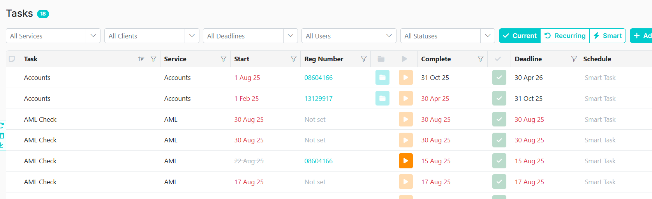The height and width of the screenshot is (199, 652).
Task: Click the tasks count badge 18
Action: tap(43, 14)
